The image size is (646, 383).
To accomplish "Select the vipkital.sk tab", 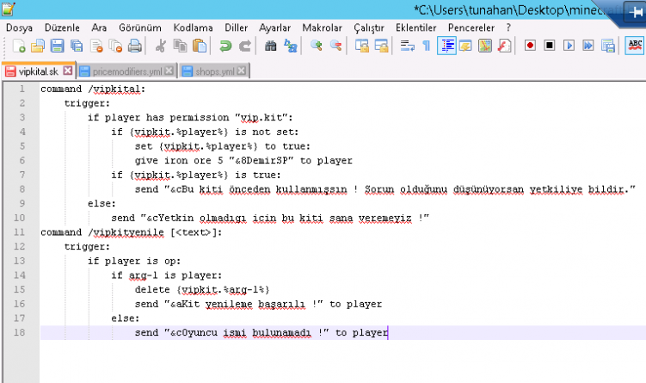I will pyautogui.click(x=38, y=71).
